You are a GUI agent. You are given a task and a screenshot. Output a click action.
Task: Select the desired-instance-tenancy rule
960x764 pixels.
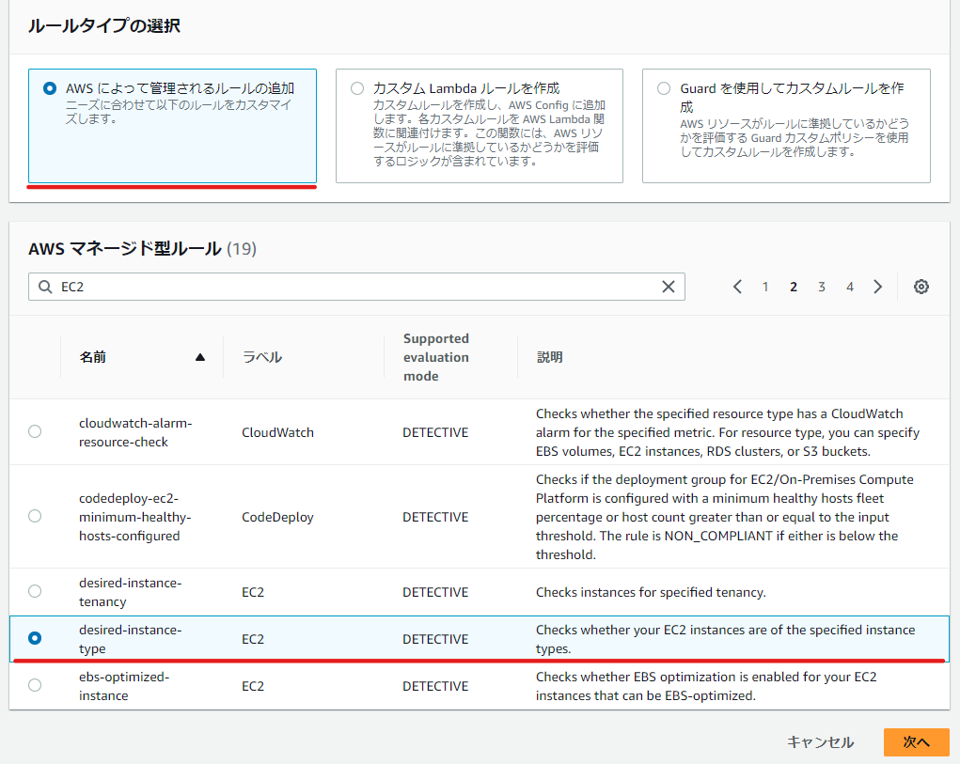tap(35, 591)
